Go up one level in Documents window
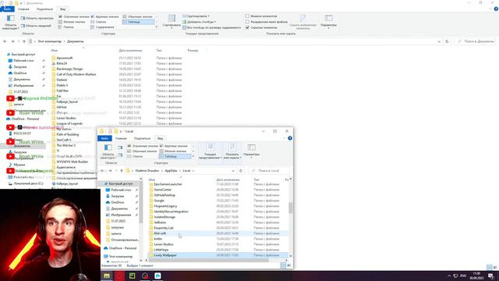The height and width of the screenshot is (281, 499). click(24, 41)
